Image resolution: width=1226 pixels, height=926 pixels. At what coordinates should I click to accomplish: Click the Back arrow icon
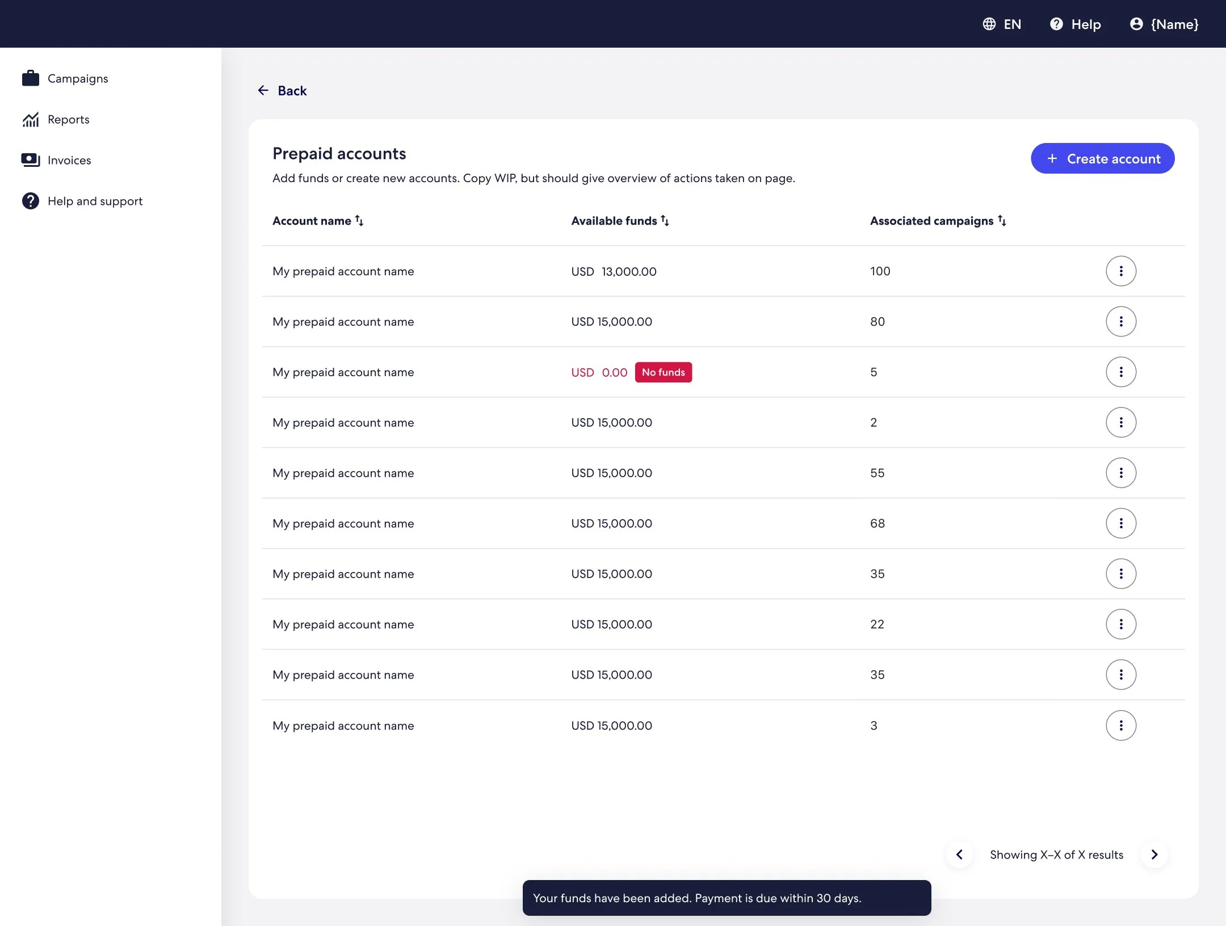263,90
